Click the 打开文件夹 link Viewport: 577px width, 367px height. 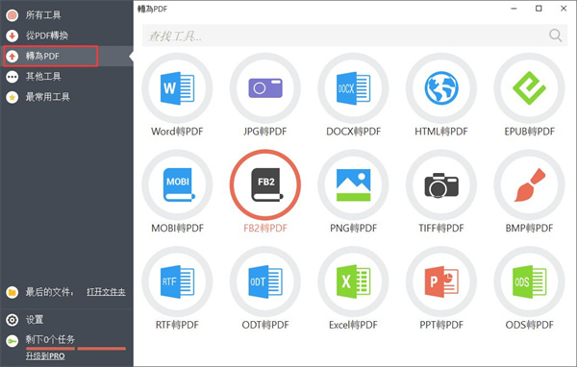tap(106, 292)
